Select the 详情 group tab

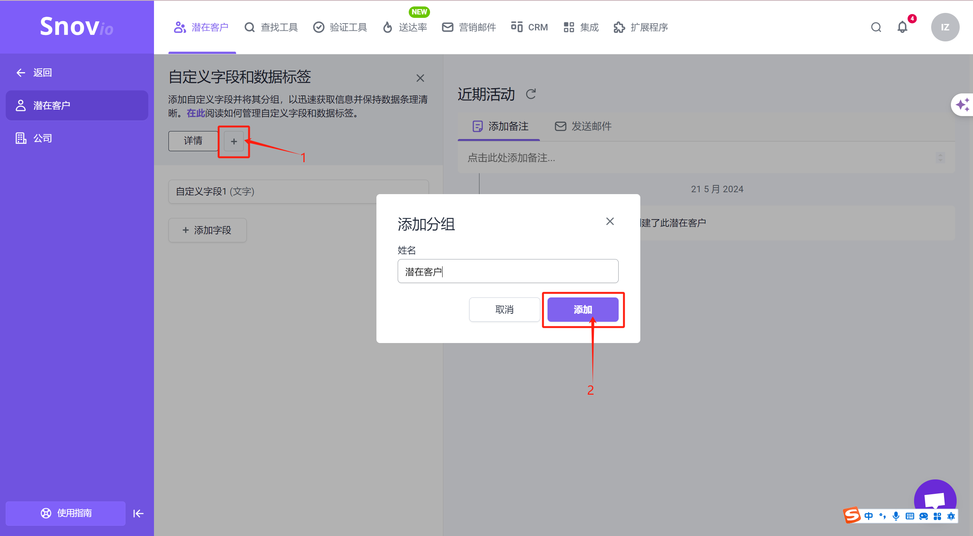(193, 141)
